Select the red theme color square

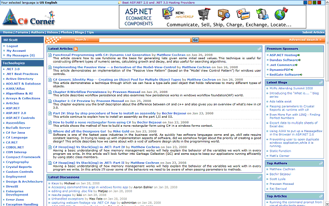(x=319, y=3)
